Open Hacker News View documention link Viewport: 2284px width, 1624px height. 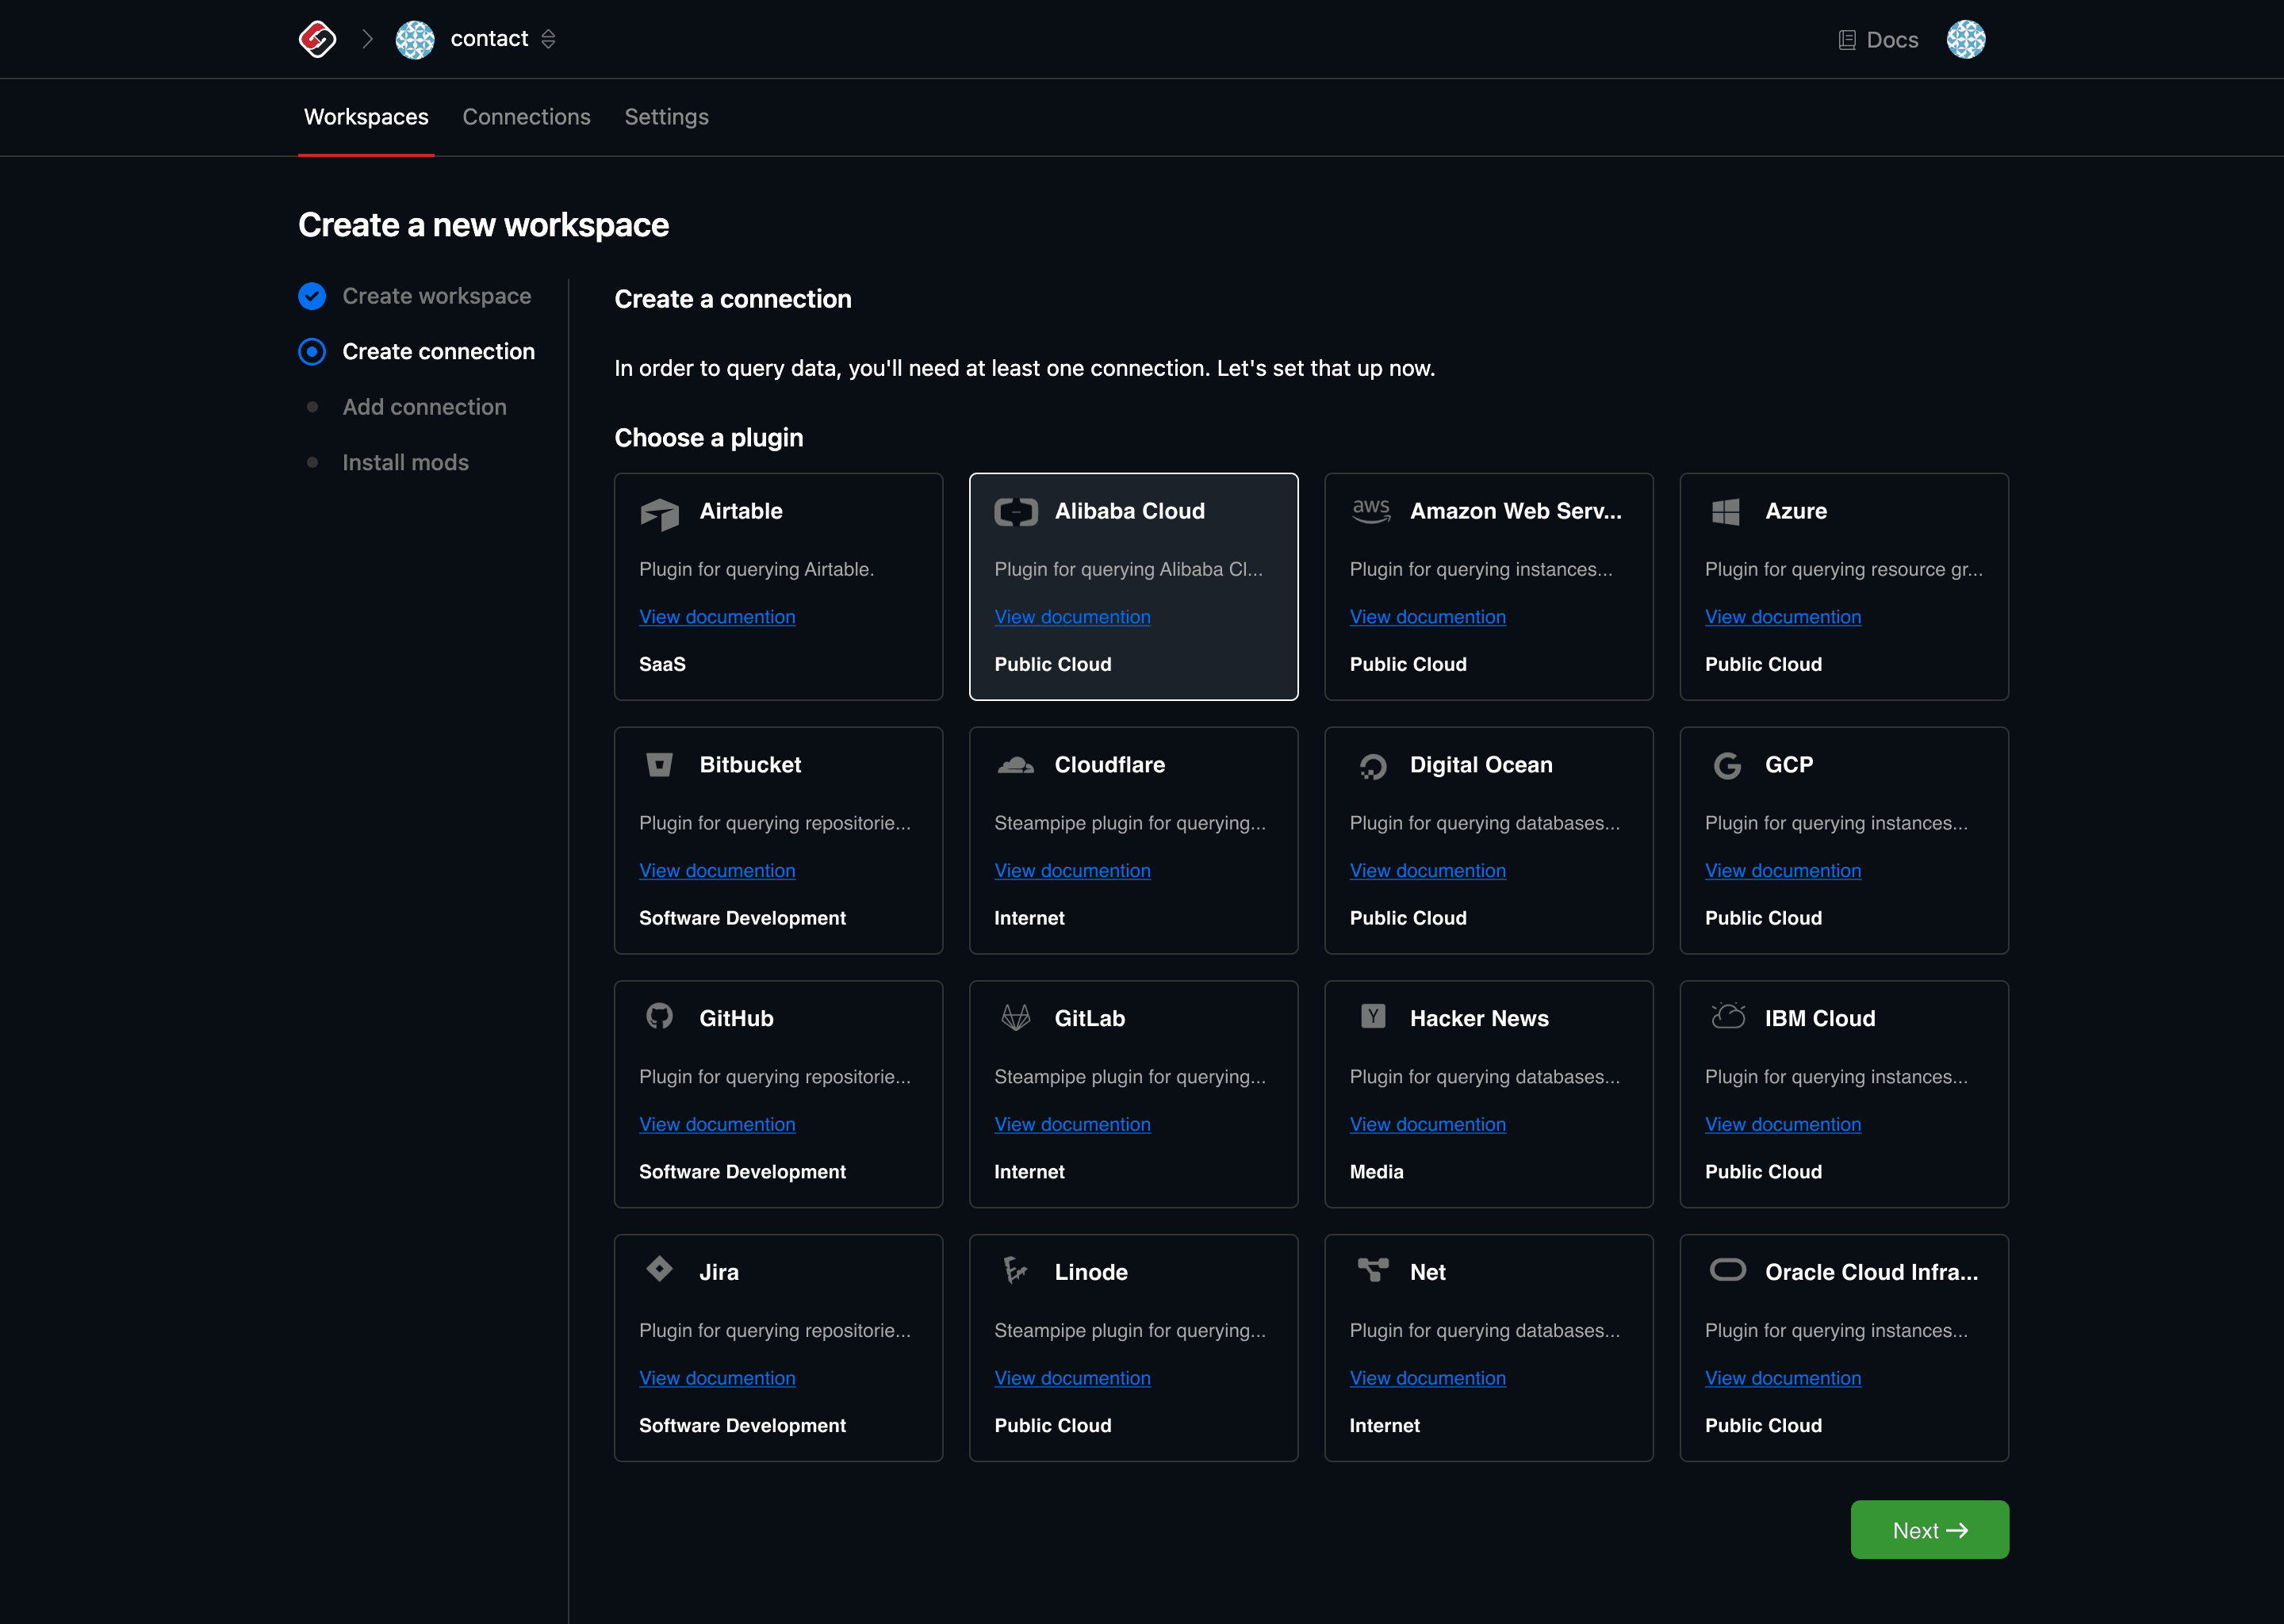click(1427, 1125)
